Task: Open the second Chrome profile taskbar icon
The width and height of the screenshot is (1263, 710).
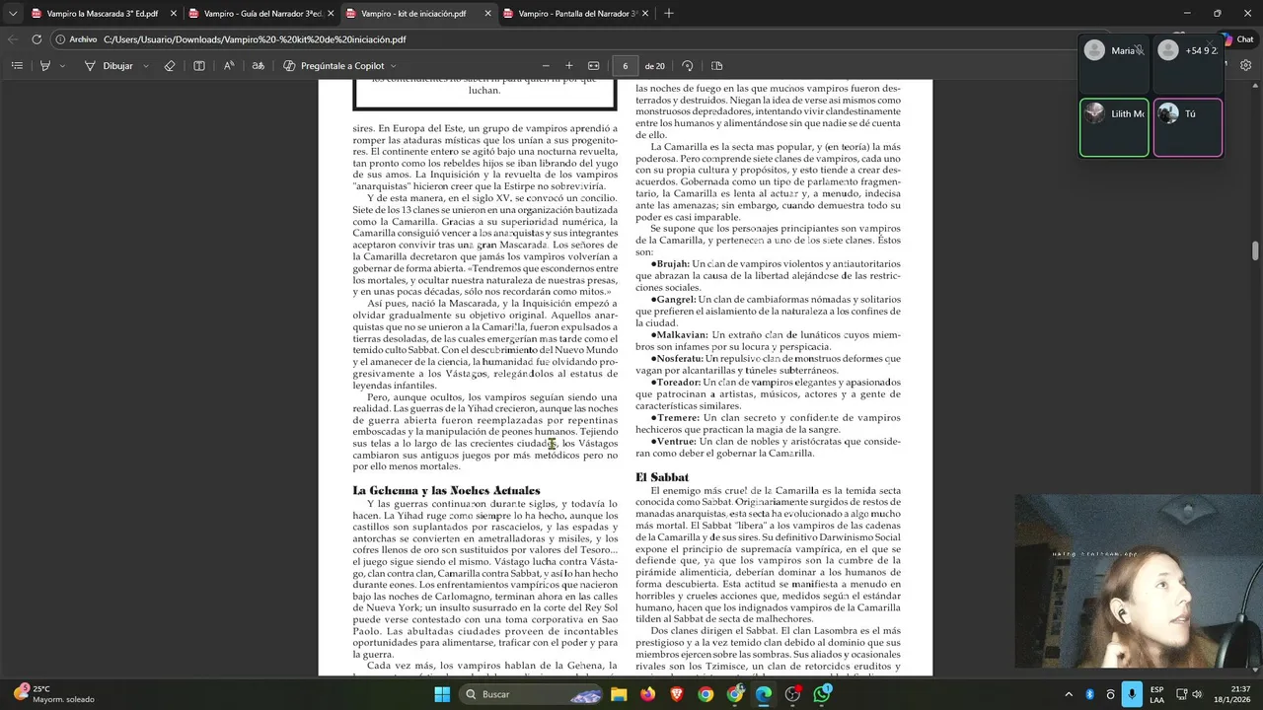Action: (735, 694)
